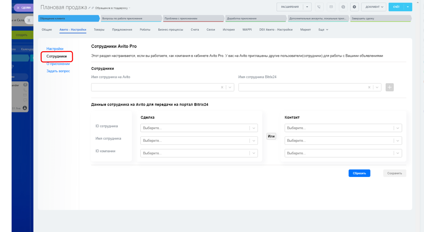Open the gear settings icon
424x232 pixels.
click(x=354, y=7)
